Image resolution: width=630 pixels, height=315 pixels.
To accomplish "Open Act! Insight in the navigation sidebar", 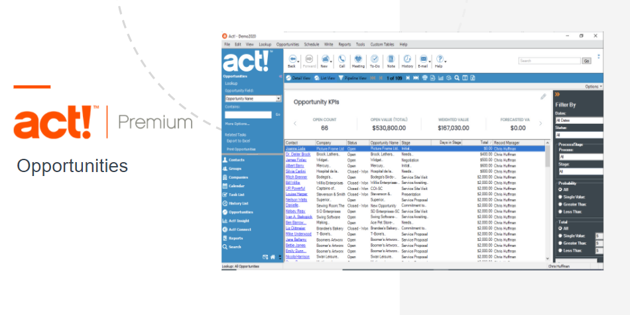I will coord(236,221).
